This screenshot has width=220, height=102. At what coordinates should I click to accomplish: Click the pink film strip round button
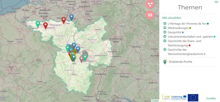click(150, 15)
